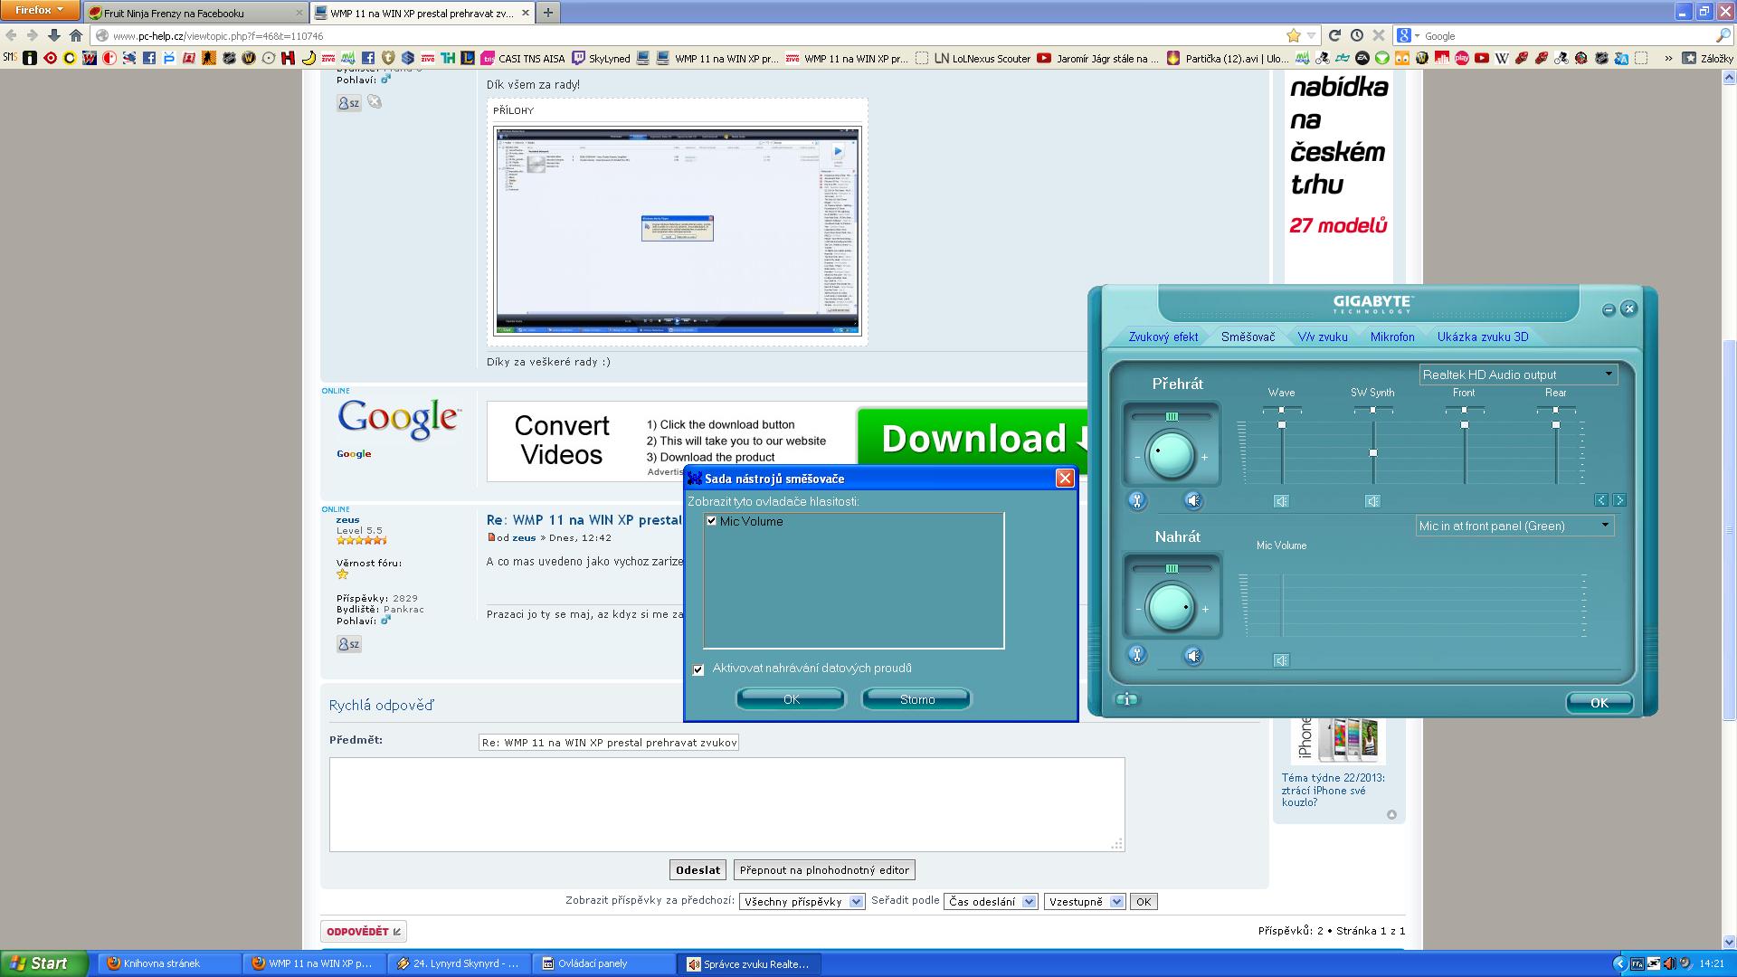Mute recording with speaker icon under Nahrát
Viewport: 1737px width, 977px height.
pyautogui.click(x=1193, y=656)
